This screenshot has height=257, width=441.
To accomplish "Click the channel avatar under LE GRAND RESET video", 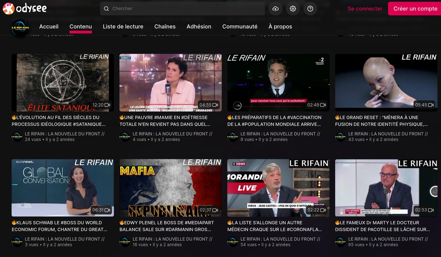I will tap(340, 137).
